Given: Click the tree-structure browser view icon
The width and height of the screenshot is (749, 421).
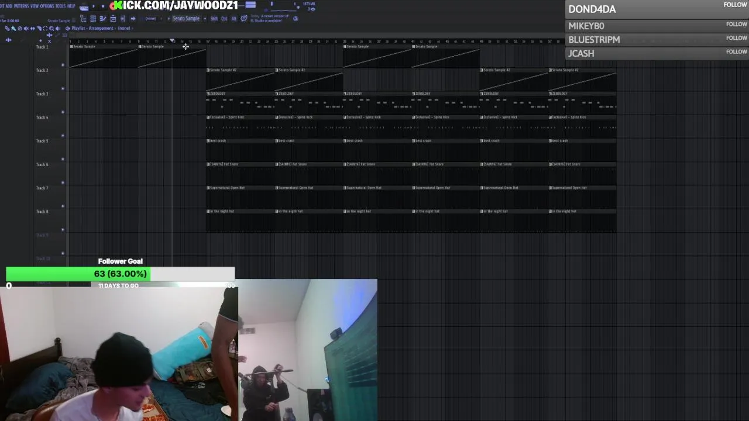Looking at the screenshot, I should 83,19.
